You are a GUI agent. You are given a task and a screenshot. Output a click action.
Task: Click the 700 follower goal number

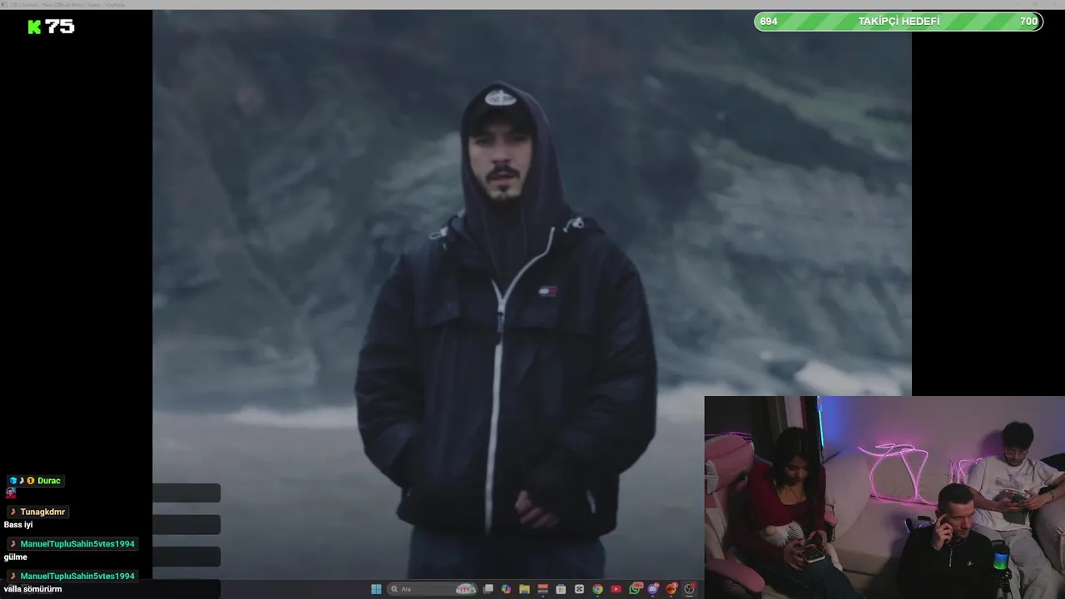(1028, 22)
